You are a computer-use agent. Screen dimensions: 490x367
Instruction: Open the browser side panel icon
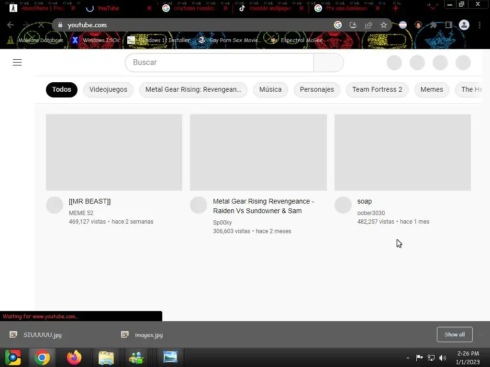click(449, 25)
